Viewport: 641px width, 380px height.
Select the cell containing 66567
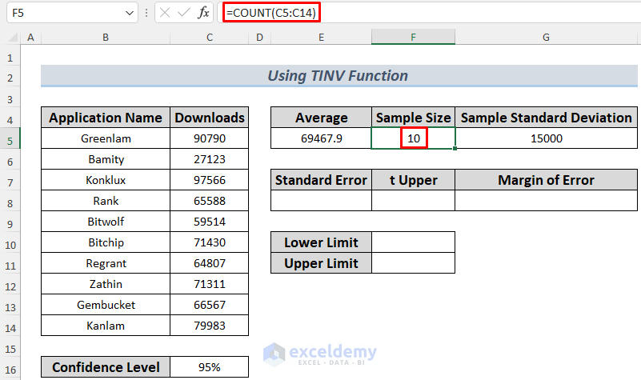pyautogui.click(x=210, y=306)
